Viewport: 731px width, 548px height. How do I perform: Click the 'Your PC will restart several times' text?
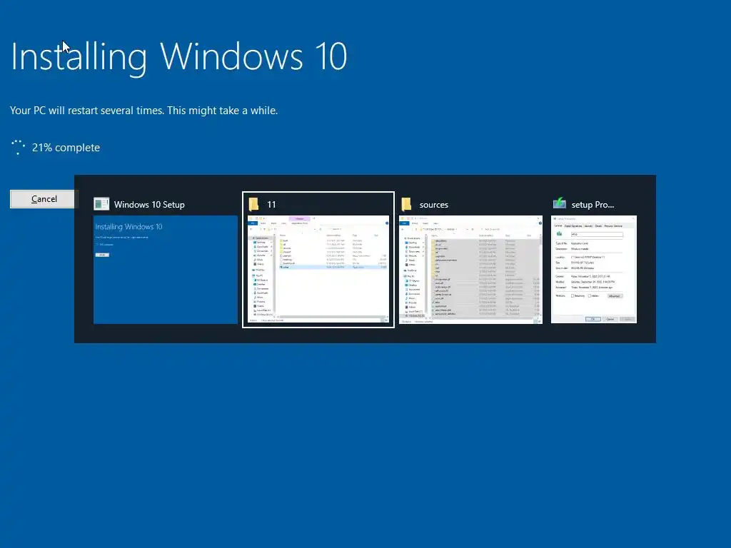pyautogui.click(x=143, y=111)
